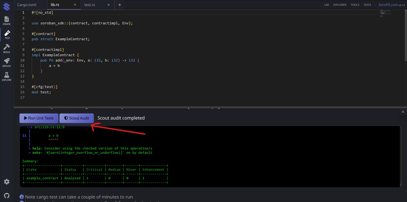Click the '#[cfg(test)]' attribute line
The height and width of the screenshot is (202, 407).
44,86
